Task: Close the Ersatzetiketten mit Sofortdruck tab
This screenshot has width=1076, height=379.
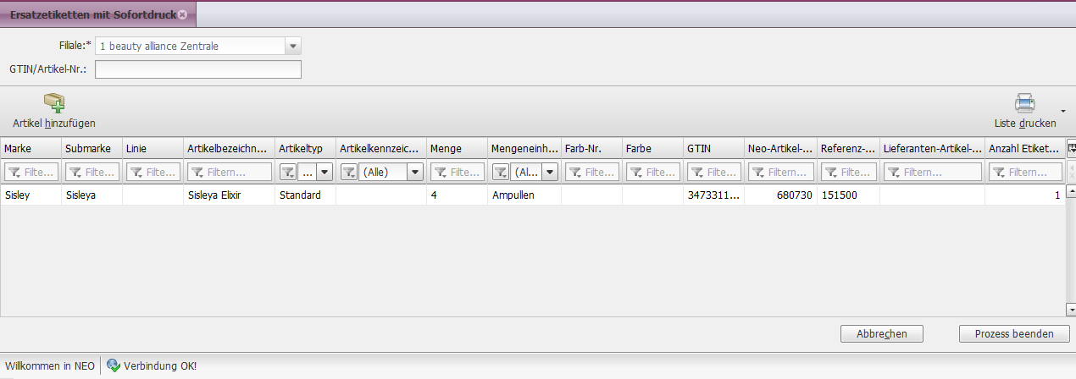Action: coord(182,15)
